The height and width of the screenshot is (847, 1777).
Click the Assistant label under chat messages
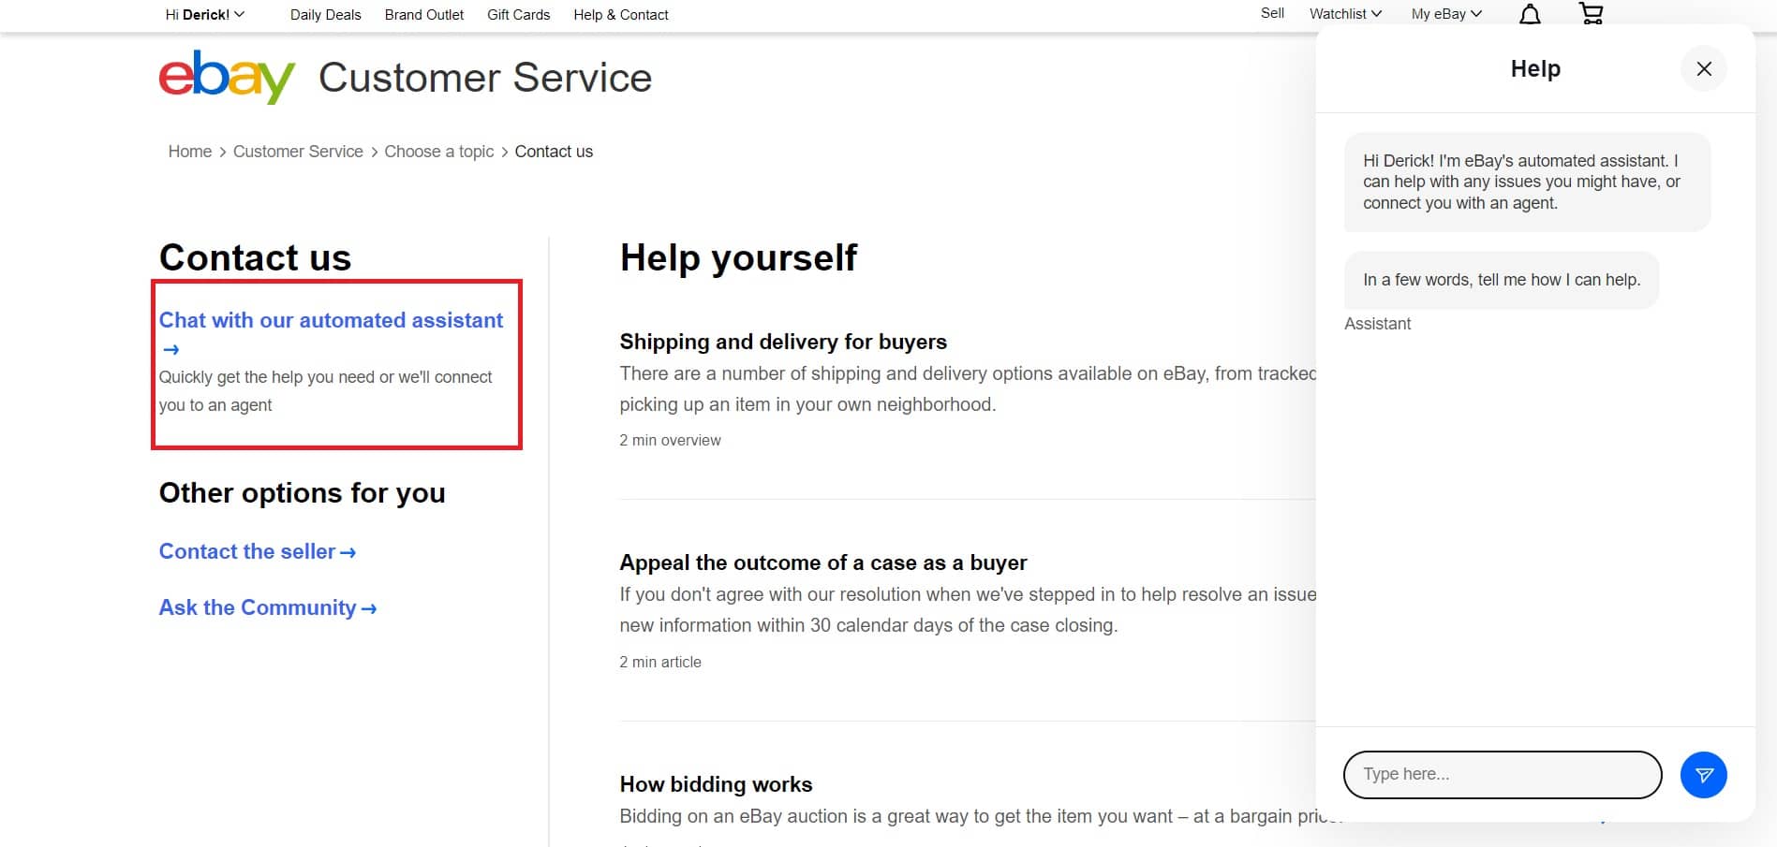1377,324
